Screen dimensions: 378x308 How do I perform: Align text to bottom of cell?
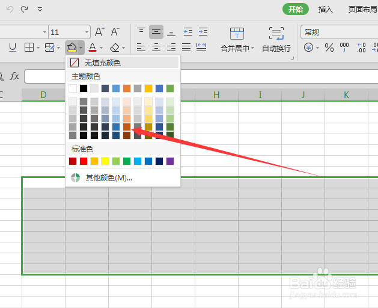[x=171, y=32]
